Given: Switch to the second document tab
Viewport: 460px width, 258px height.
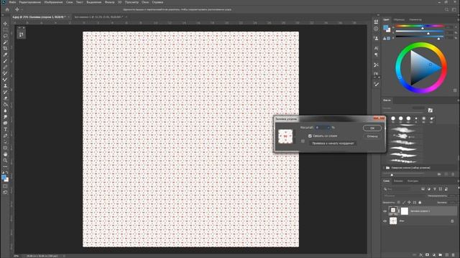Looking at the screenshot, I should coord(98,17).
